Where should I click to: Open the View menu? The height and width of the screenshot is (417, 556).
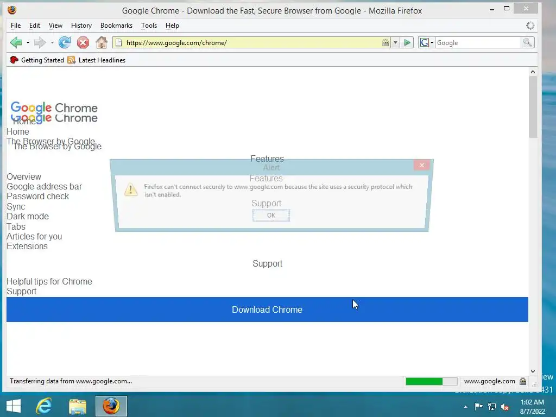55,26
